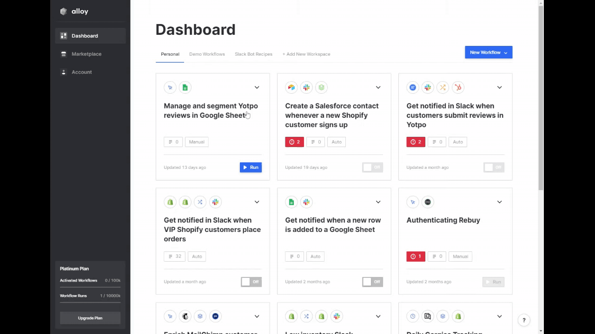Click the 32 runs count on VIP Shopify card
Image resolution: width=595 pixels, height=334 pixels.
pyautogui.click(x=174, y=256)
